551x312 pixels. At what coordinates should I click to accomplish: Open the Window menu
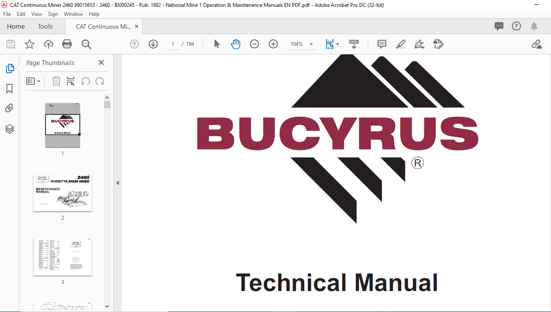pyautogui.click(x=73, y=14)
